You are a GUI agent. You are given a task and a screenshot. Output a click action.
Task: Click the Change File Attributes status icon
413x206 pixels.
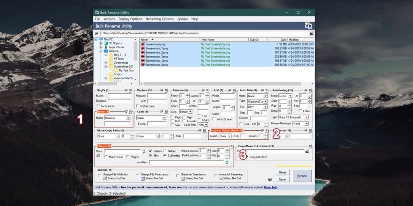click(105, 178)
